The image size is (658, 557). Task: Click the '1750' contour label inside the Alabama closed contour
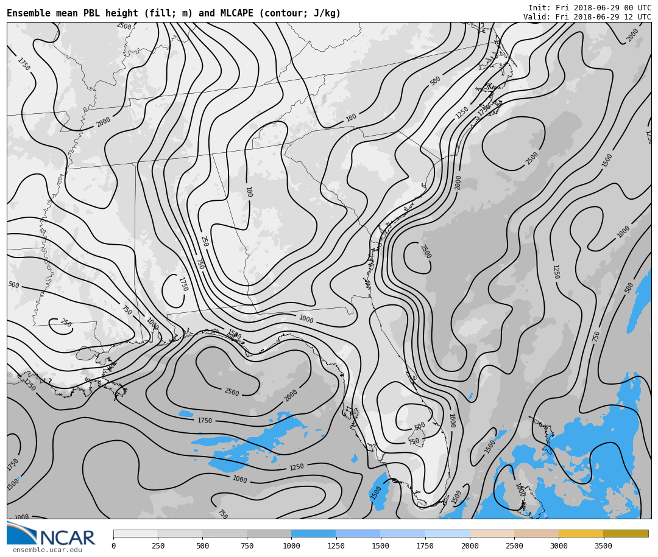point(183,284)
